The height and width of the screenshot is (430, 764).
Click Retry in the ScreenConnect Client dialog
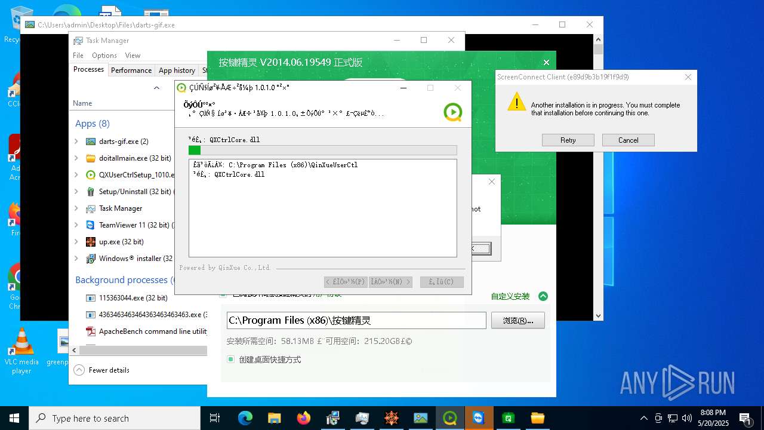[568, 140]
